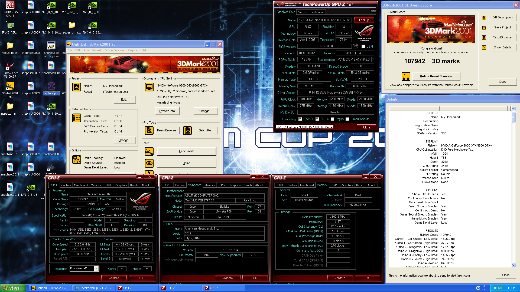Image resolution: width=520 pixels, height=292 pixels.
Task: Click the Demo button in 3DMark2001
Action: 187,163
